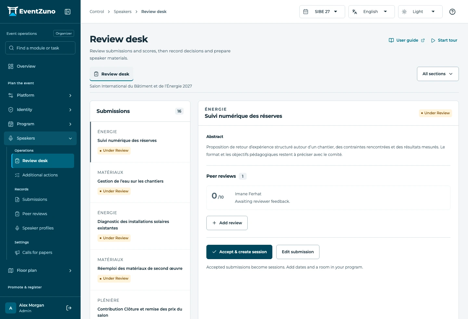468x319 pixels.
Task: Open the Light theme dropdown
Action: click(420, 12)
